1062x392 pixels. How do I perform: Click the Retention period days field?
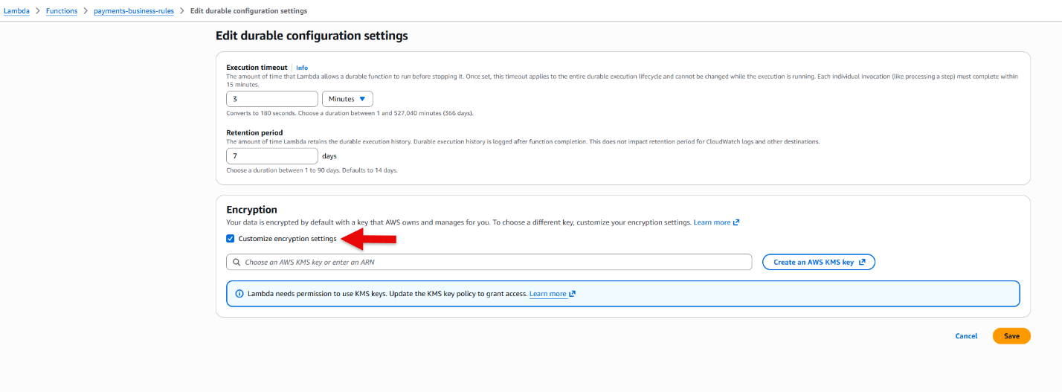coord(272,156)
